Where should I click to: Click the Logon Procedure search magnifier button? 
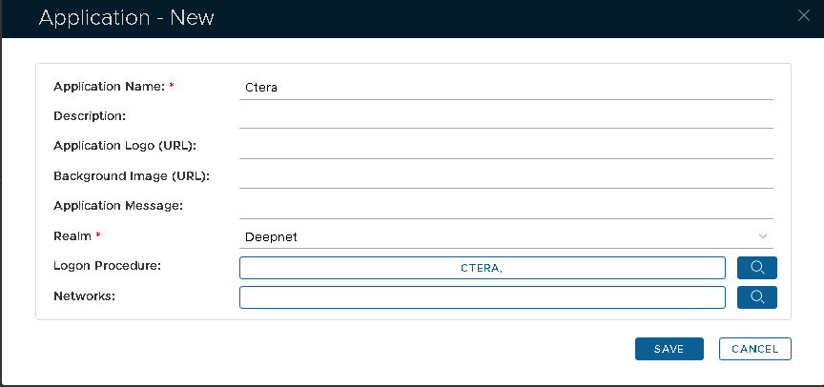click(757, 268)
